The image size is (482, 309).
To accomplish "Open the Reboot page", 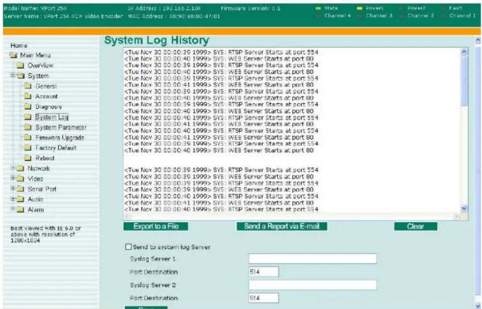I will 45,158.
